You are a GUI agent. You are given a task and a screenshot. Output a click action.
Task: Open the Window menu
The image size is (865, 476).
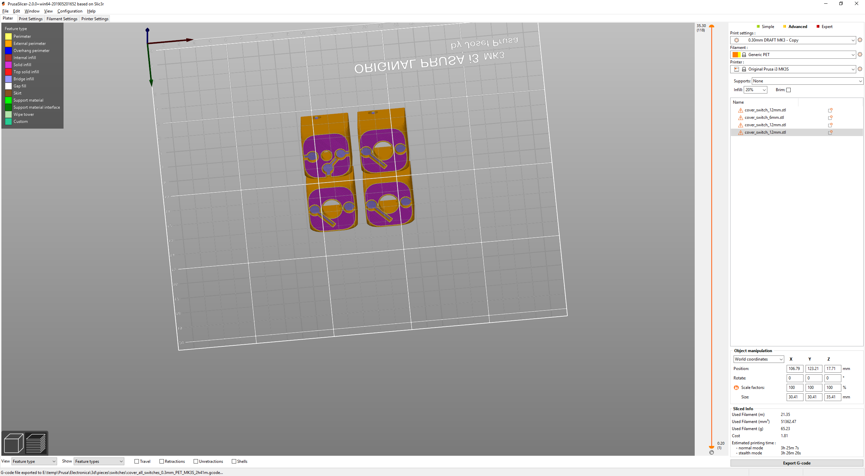point(32,11)
